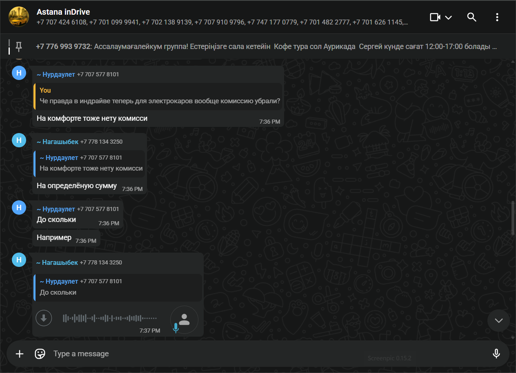Open the three-dot chat menu
The height and width of the screenshot is (373, 516).
coord(497,17)
